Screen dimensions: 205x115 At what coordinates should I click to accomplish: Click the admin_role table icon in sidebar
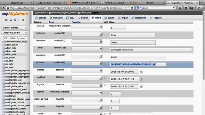pyautogui.click(x=4, y=48)
